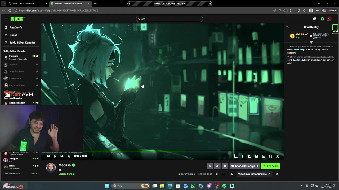The height and width of the screenshot is (190, 339).
Task: Click Berrkaayy username in chat
Action: tap(299, 49)
